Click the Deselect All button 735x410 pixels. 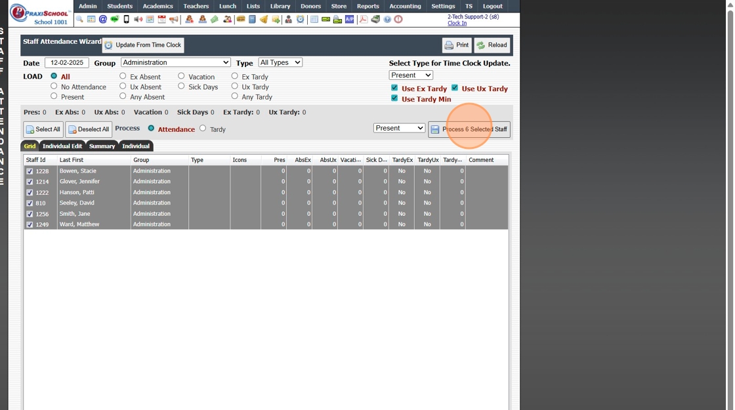point(89,129)
